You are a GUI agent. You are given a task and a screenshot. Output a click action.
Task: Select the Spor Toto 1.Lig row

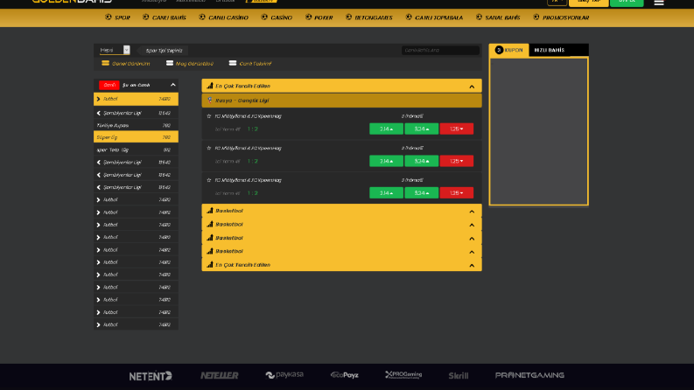(136, 150)
